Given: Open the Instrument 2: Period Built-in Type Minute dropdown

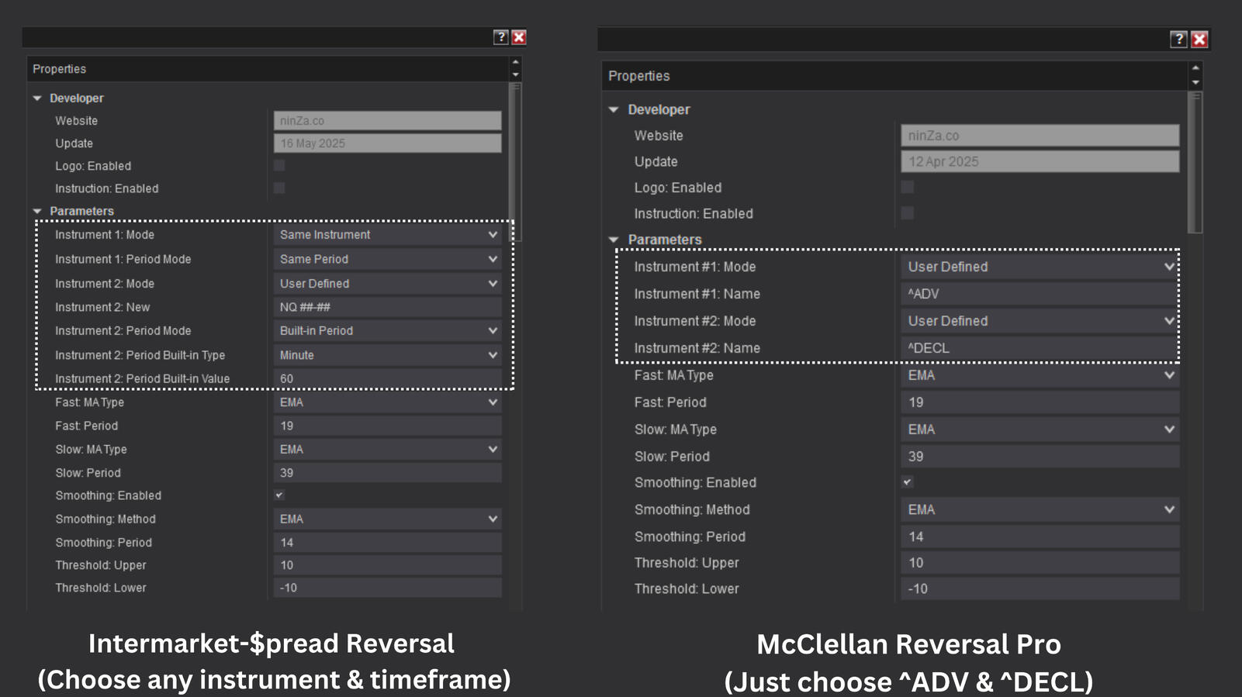Looking at the screenshot, I should 387,355.
